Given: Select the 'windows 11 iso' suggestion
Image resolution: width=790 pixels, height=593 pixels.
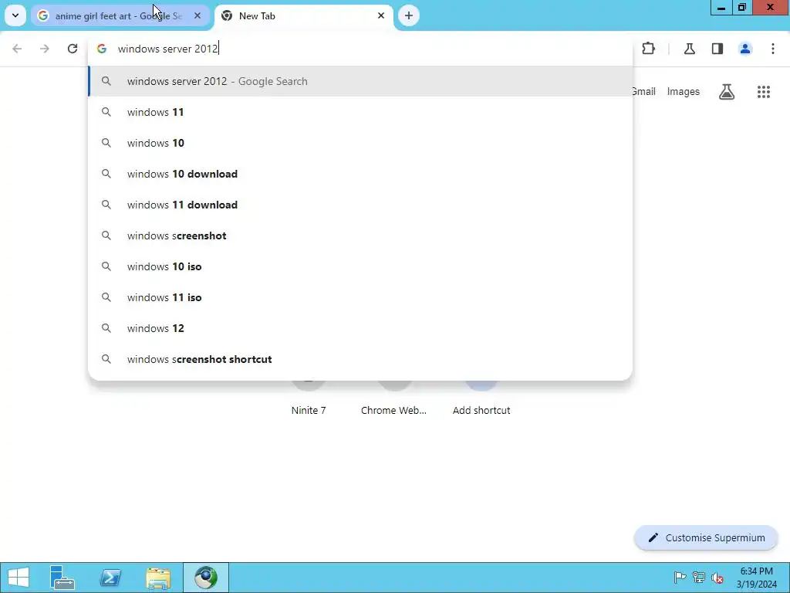Looking at the screenshot, I should 360,297.
